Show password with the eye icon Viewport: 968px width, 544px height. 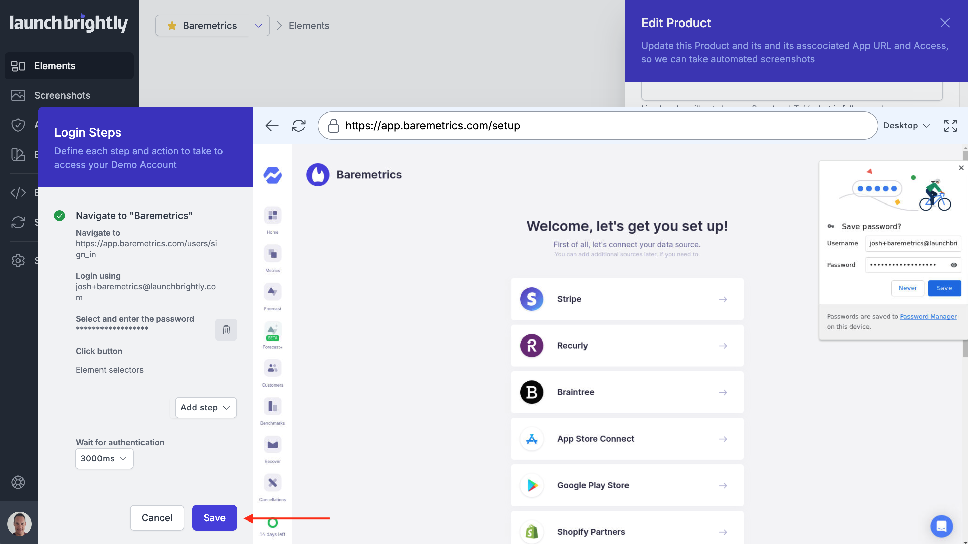pyautogui.click(x=953, y=265)
